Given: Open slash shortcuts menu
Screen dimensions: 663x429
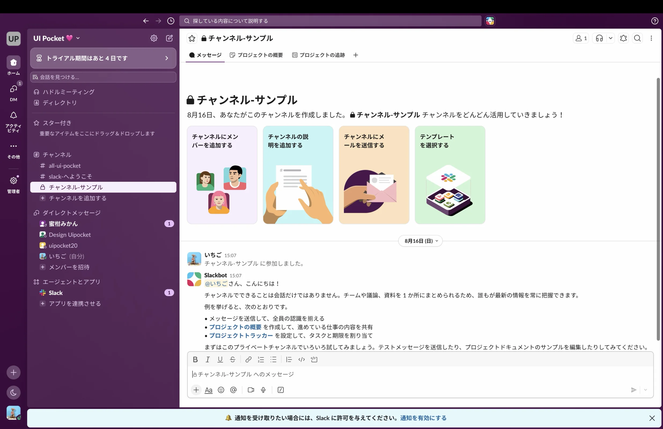Looking at the screenshot, I should click(x=281, y=390).
